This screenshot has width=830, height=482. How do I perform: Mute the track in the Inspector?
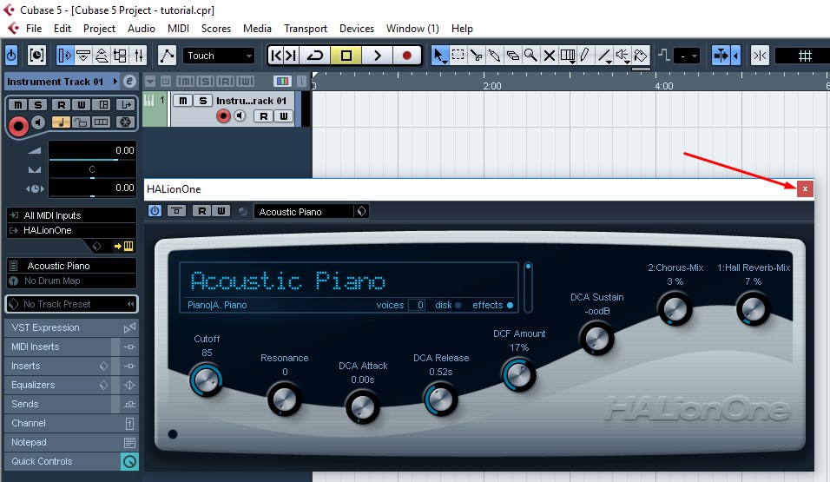pos(18,105)
